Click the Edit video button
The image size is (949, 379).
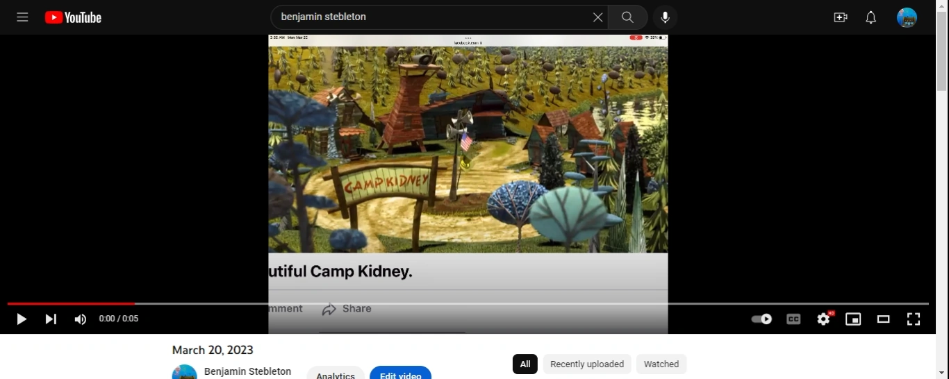click(x=401, y=373)
